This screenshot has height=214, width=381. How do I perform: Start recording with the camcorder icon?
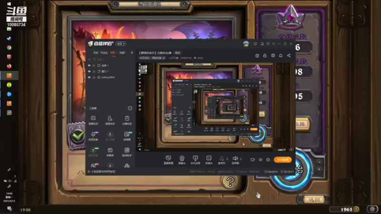click(x=253, y=160)
